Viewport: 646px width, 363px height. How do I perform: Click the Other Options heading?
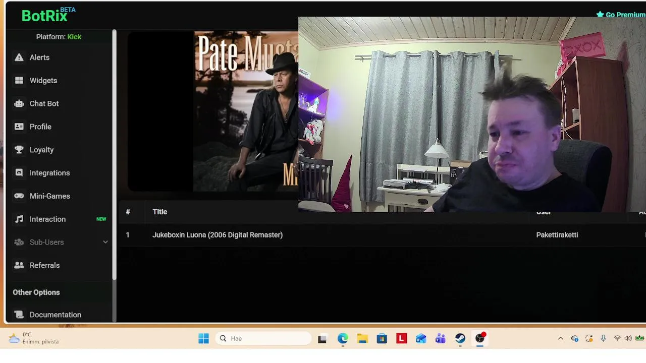(x=36, y=292)
